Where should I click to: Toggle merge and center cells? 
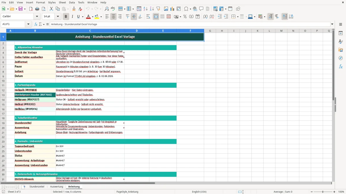point(156,17)
